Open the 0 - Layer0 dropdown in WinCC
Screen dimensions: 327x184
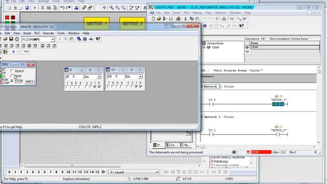[157, 172]
